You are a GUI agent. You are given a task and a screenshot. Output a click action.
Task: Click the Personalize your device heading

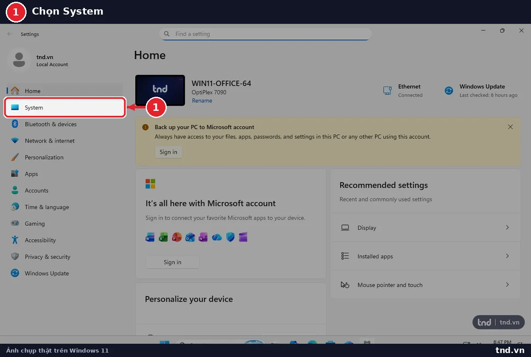click(x=189, y=299)
